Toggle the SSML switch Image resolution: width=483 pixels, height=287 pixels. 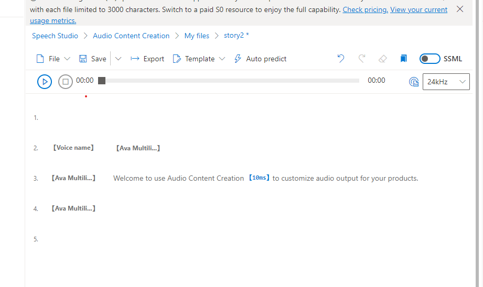[x=430, y=59]
